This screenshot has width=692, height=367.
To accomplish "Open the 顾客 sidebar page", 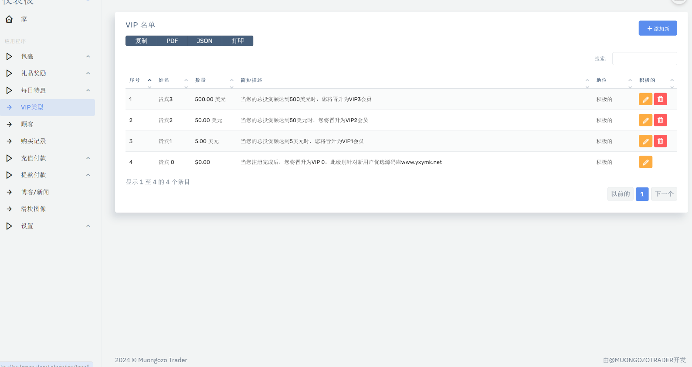I will (27, 124).
